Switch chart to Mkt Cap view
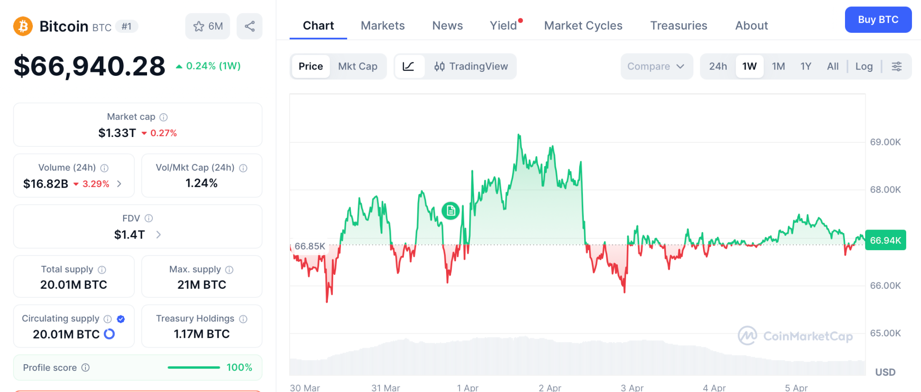The image size is (921, 392). point(358,66)
